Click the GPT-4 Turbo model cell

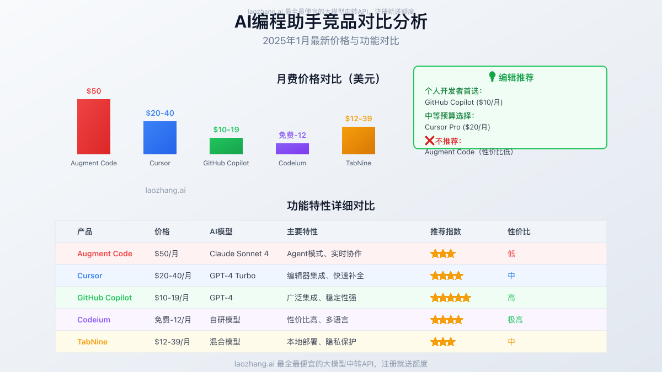(x=233, y=276)
